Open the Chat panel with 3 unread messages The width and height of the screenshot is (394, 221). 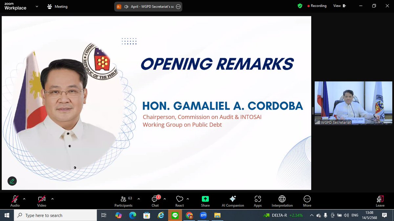[155, 200]
